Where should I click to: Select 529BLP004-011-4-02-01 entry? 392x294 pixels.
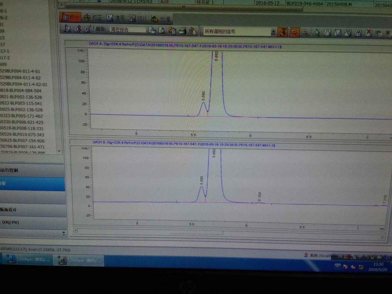[24, 84]
